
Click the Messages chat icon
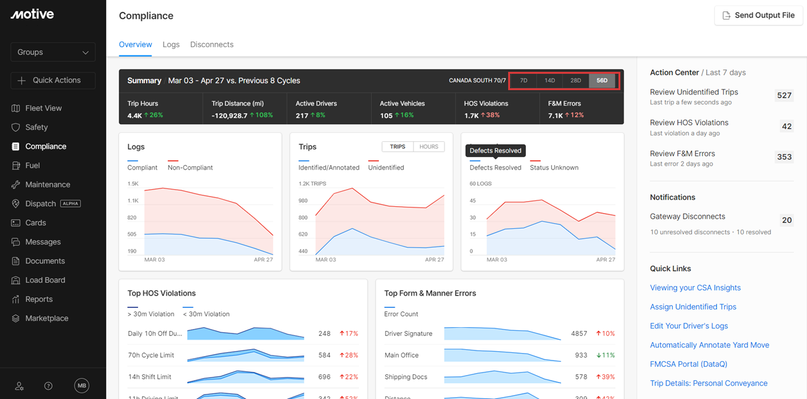16,242
